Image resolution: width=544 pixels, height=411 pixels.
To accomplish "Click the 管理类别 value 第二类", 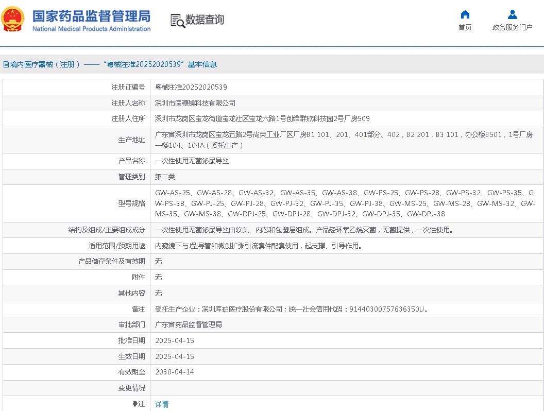I will coord(165,177).
